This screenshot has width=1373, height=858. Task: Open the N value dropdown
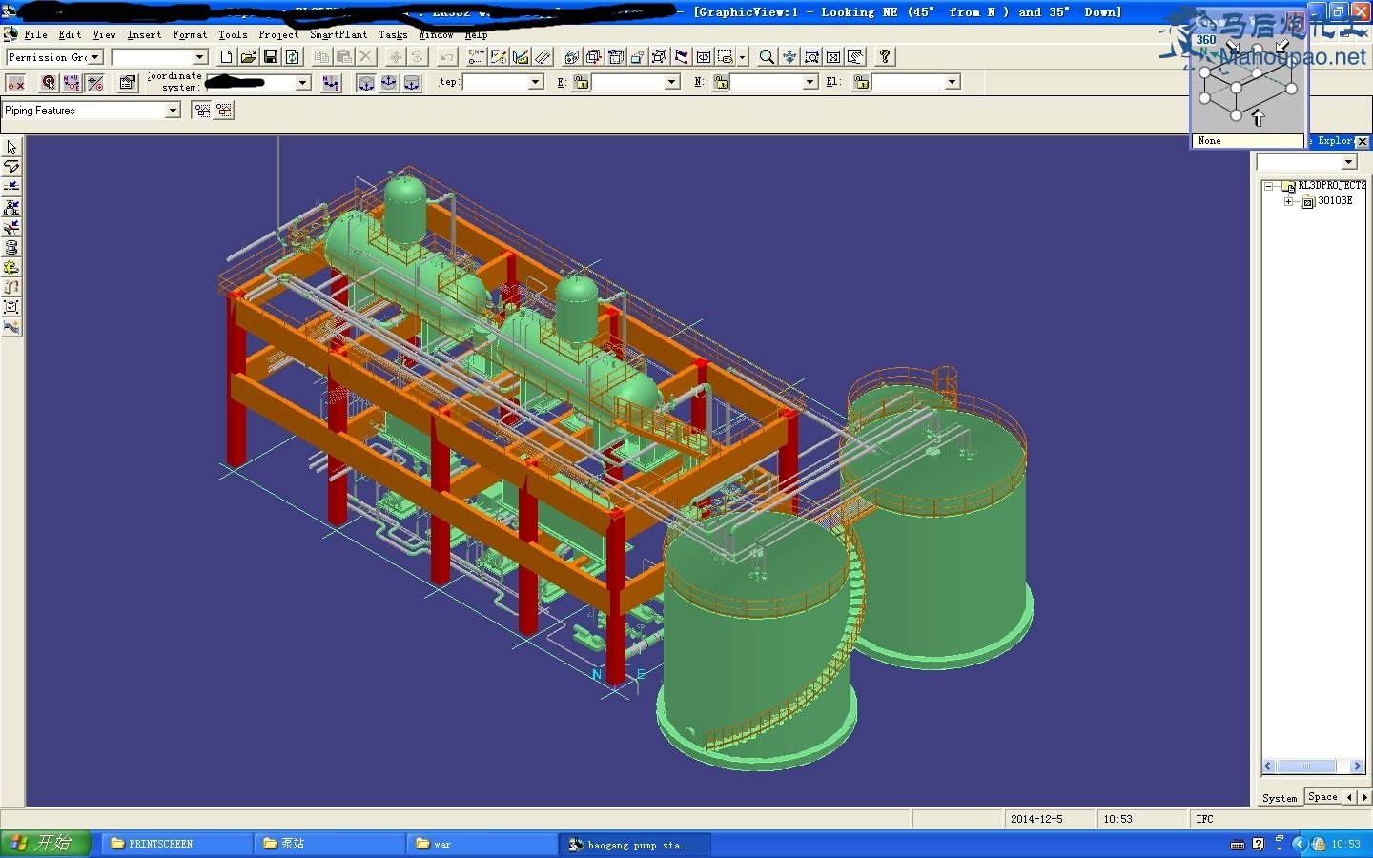click(x=810, y=83)
